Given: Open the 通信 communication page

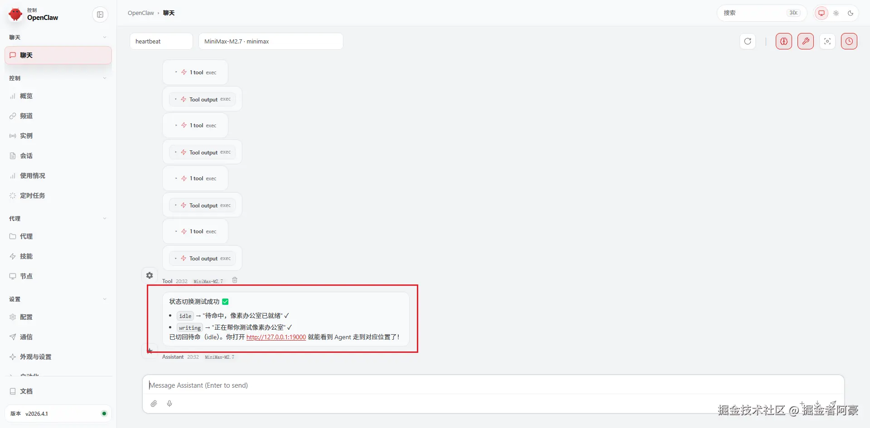Looking at the screenshot, I should 58,337.
